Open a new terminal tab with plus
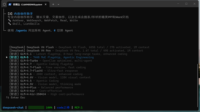 pyautogui.click(x=53, y=4)
